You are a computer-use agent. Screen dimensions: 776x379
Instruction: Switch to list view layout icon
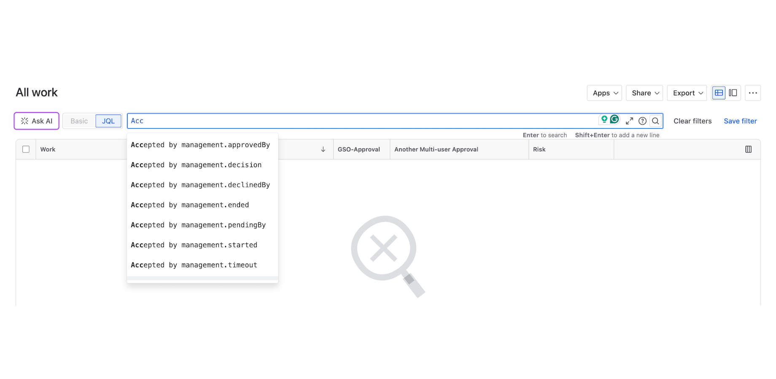pyautogui.click(x=719, y=93)
